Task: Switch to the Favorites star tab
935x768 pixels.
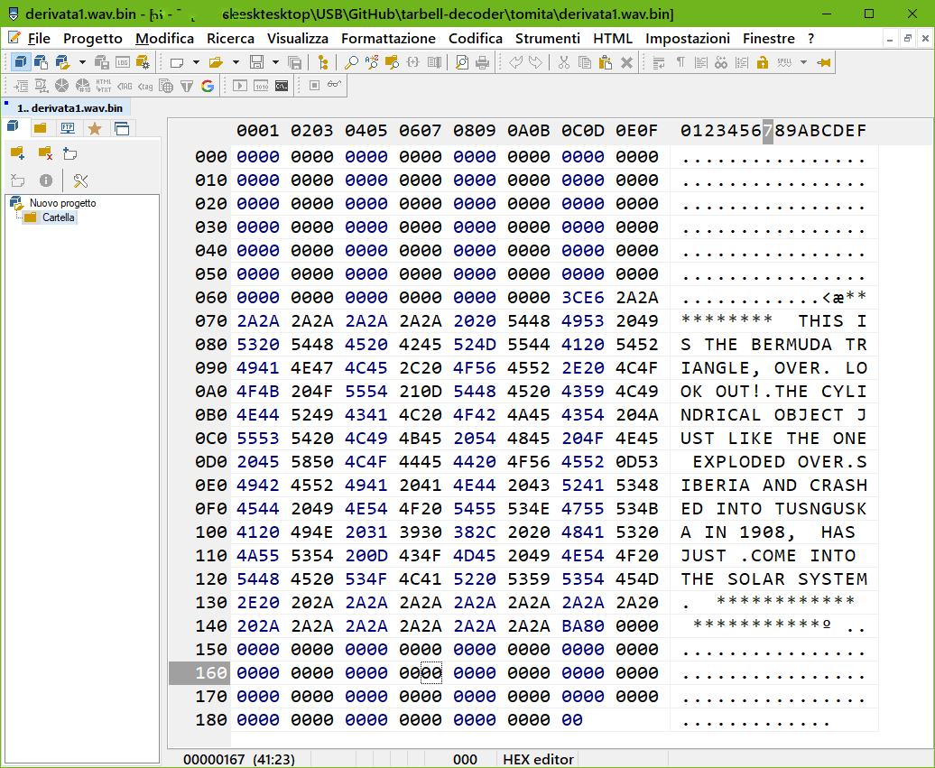Action: click(94, 127)
